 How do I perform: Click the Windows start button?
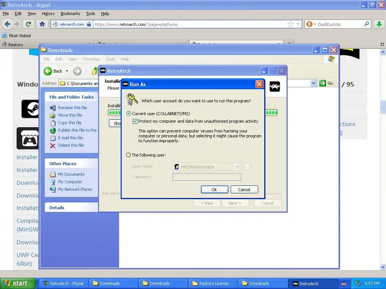[x=18, y=283]
